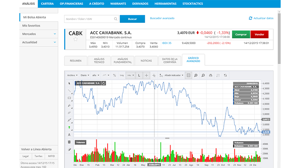Click the reset chart refresh icon
The height and width of the screenshot is (168, 300).
225,75
